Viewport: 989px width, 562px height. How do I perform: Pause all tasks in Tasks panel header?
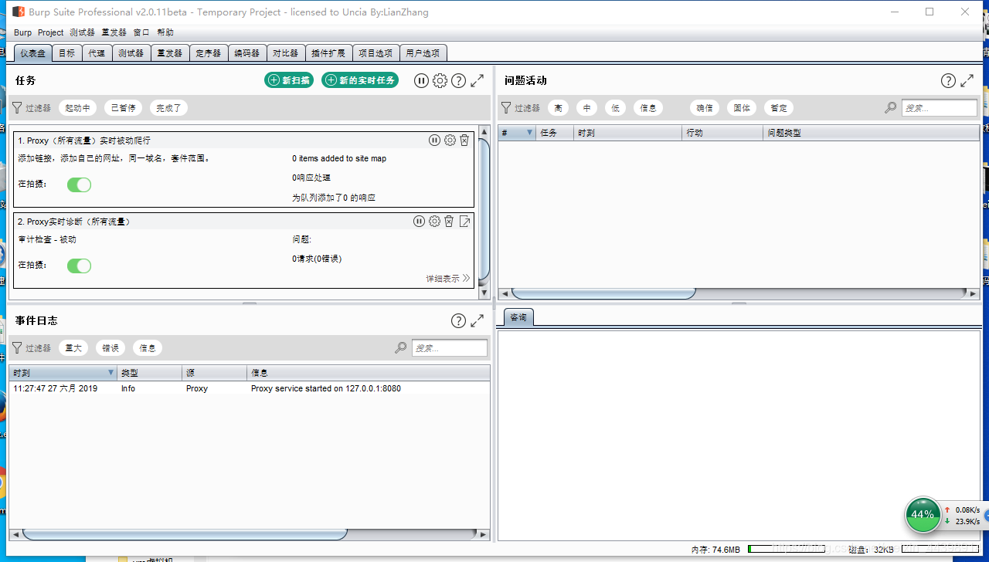[421, 80]
